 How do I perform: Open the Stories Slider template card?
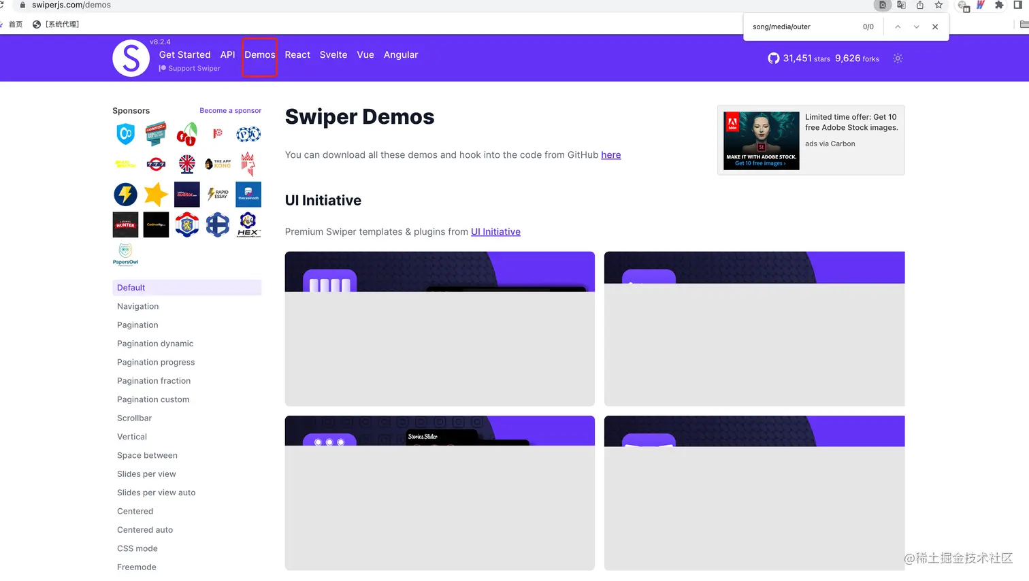(x=440, y=493)
